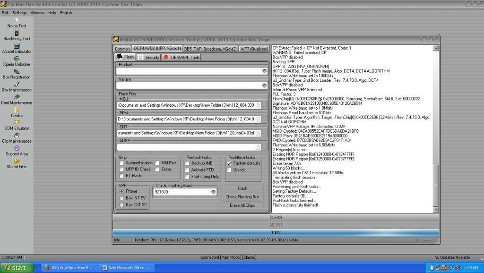
Task: Click the Box Registration icon
Action: 17,71
